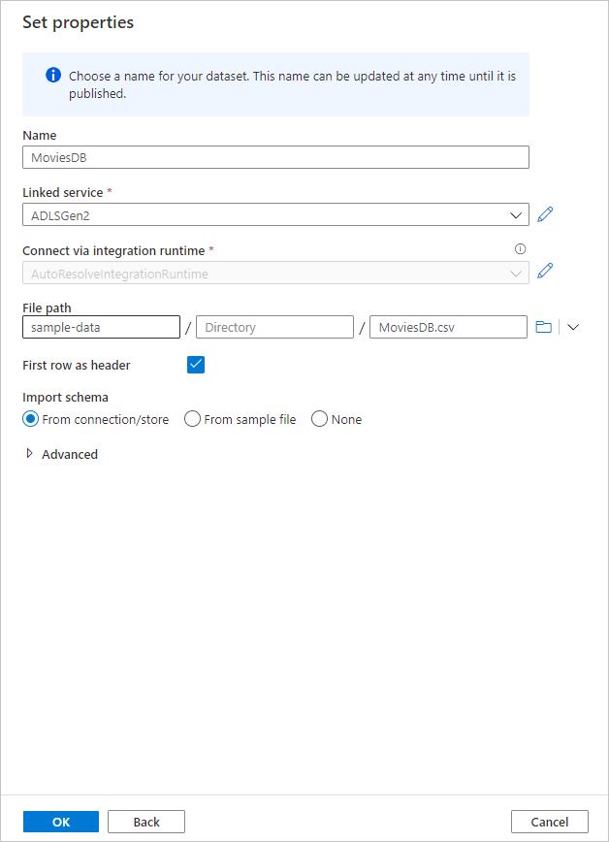Click the Cancel button

click(x=549, y=821)
